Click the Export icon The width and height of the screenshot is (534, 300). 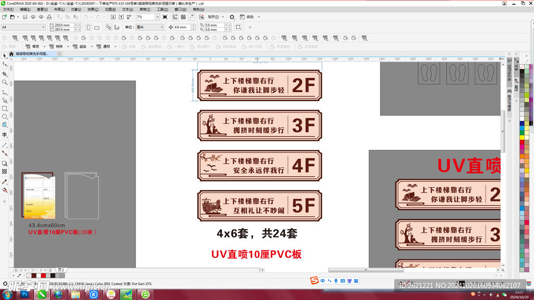click(x=121, y=17)
